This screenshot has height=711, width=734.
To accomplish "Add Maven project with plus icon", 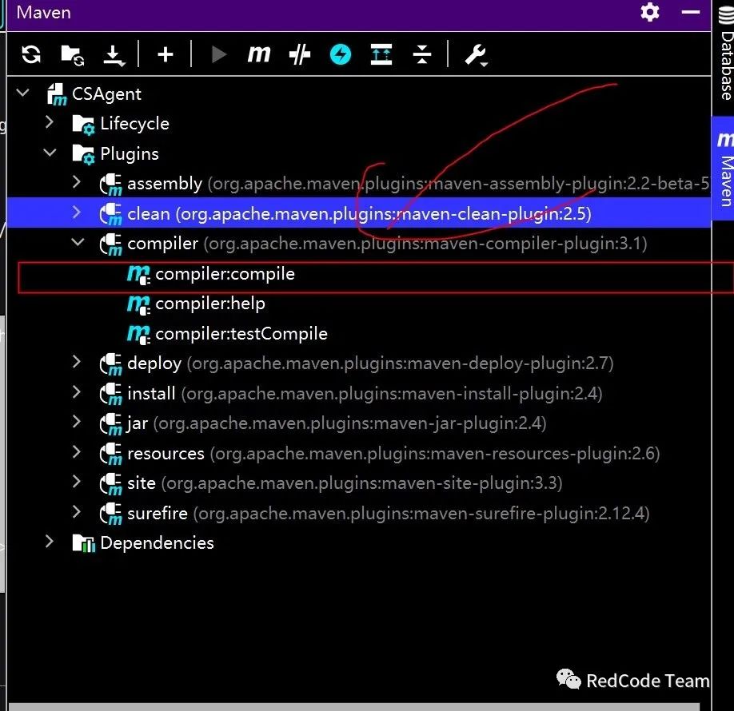I will pos(166,55).
